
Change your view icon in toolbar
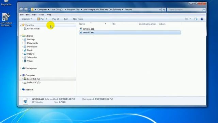click(186, 19)
